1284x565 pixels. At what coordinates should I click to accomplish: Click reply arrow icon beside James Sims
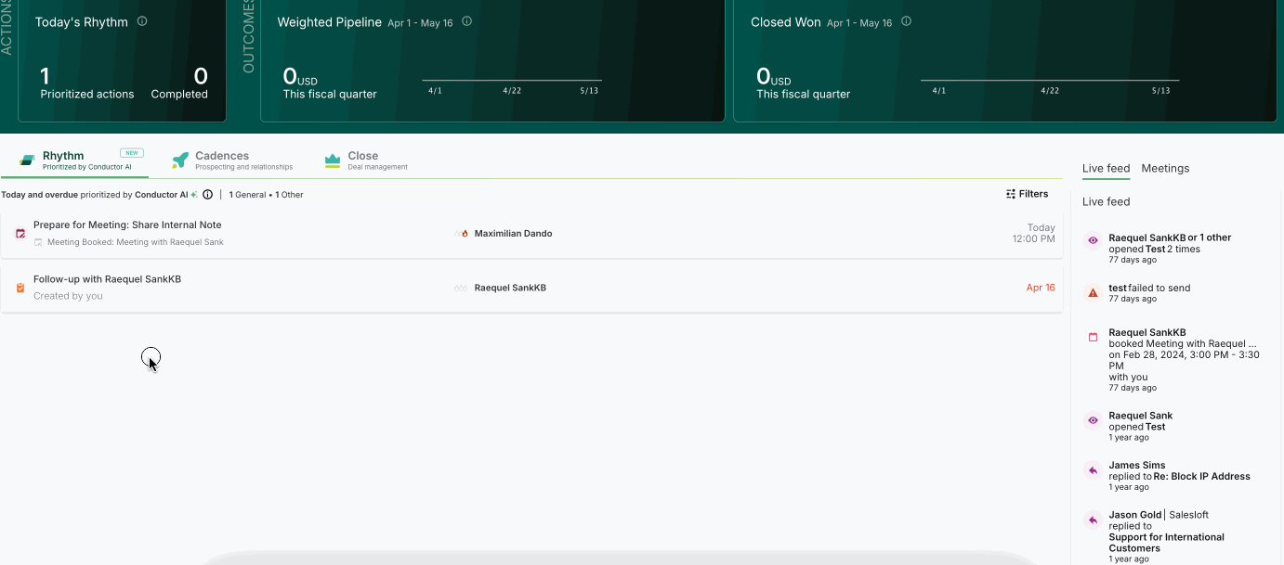point(1093,470)
